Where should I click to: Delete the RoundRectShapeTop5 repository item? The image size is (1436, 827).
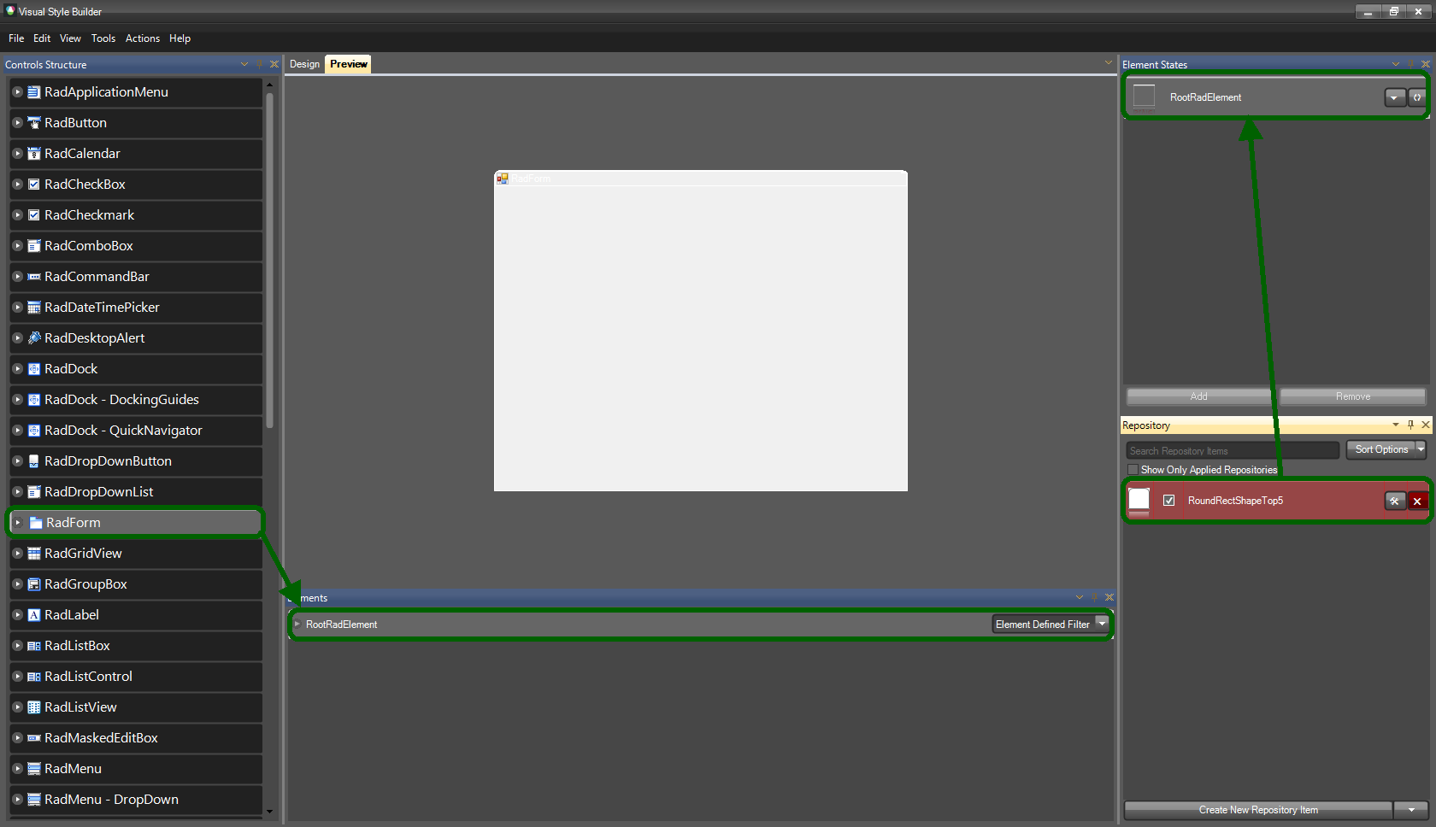pos(1417,501)
